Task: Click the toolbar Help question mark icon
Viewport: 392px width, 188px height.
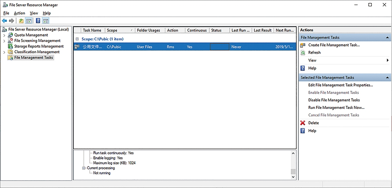Action: click(x=38, y=21)
